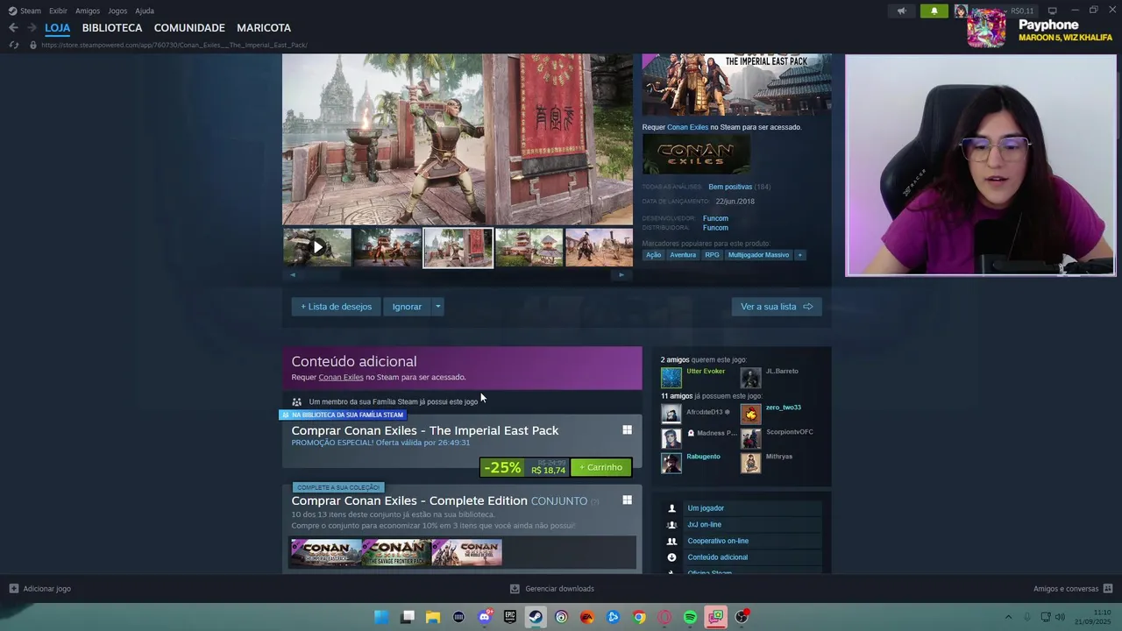This screenshot has width=1122, height=631.
Task: Open the Bem positivas reviews link
Action: 730,187
